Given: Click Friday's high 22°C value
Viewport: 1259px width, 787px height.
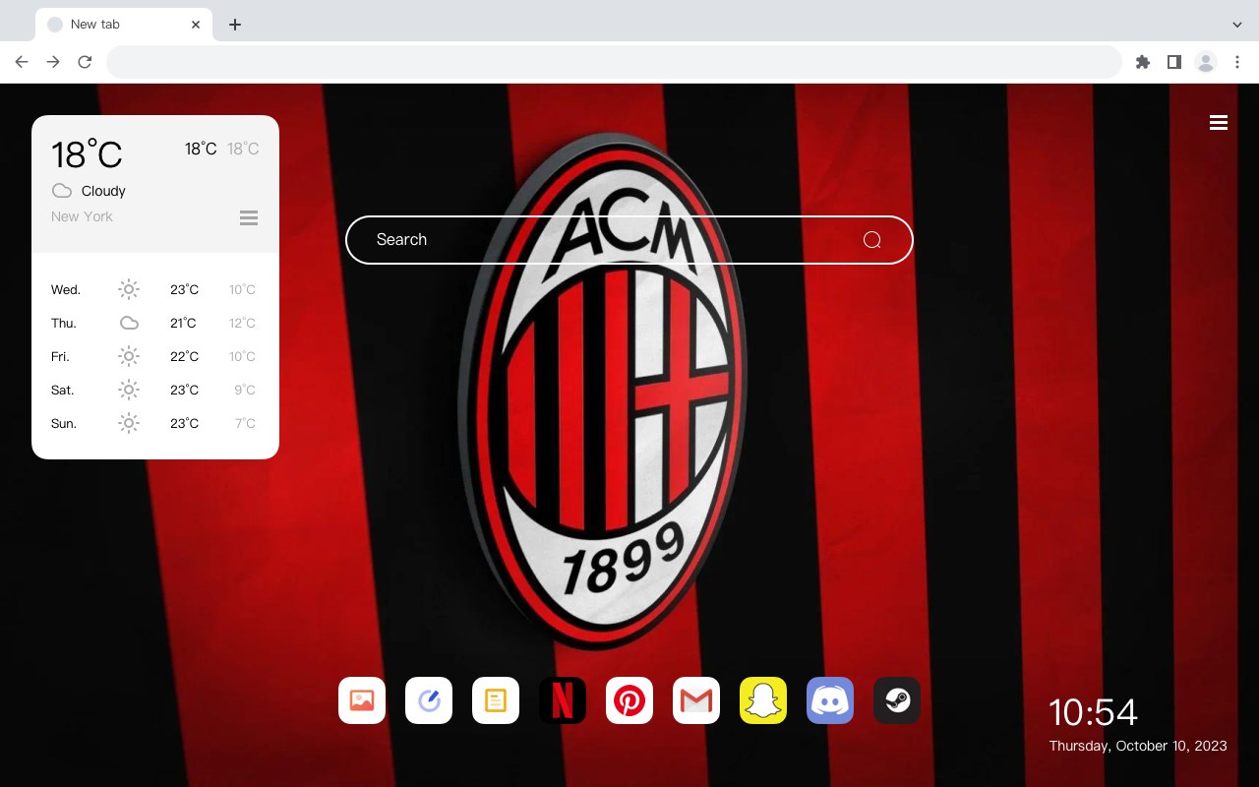Looking at the screenshot, I should click(x=184, y=356).
